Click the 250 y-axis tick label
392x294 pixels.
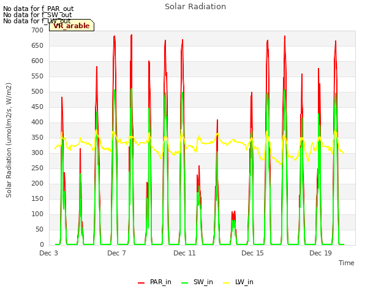click(37, 168)
